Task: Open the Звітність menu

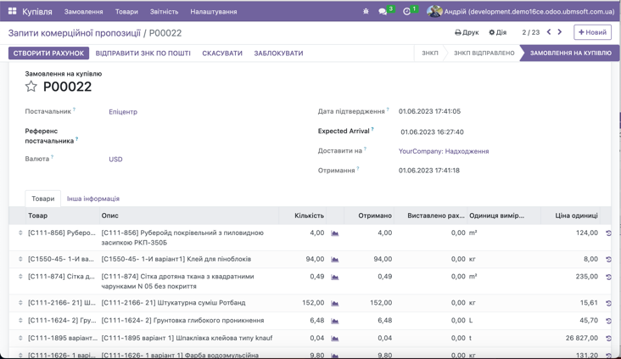Action: (164, 12)
